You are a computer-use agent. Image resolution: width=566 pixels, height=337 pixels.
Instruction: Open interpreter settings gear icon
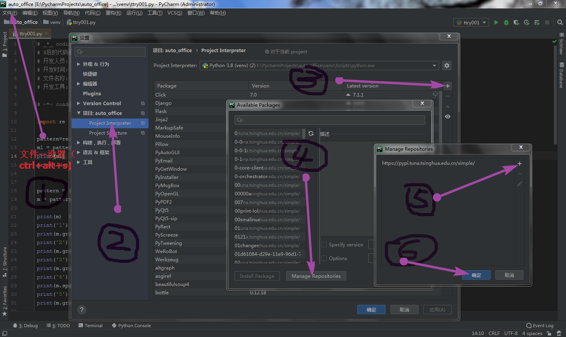(x=447, y=66)
